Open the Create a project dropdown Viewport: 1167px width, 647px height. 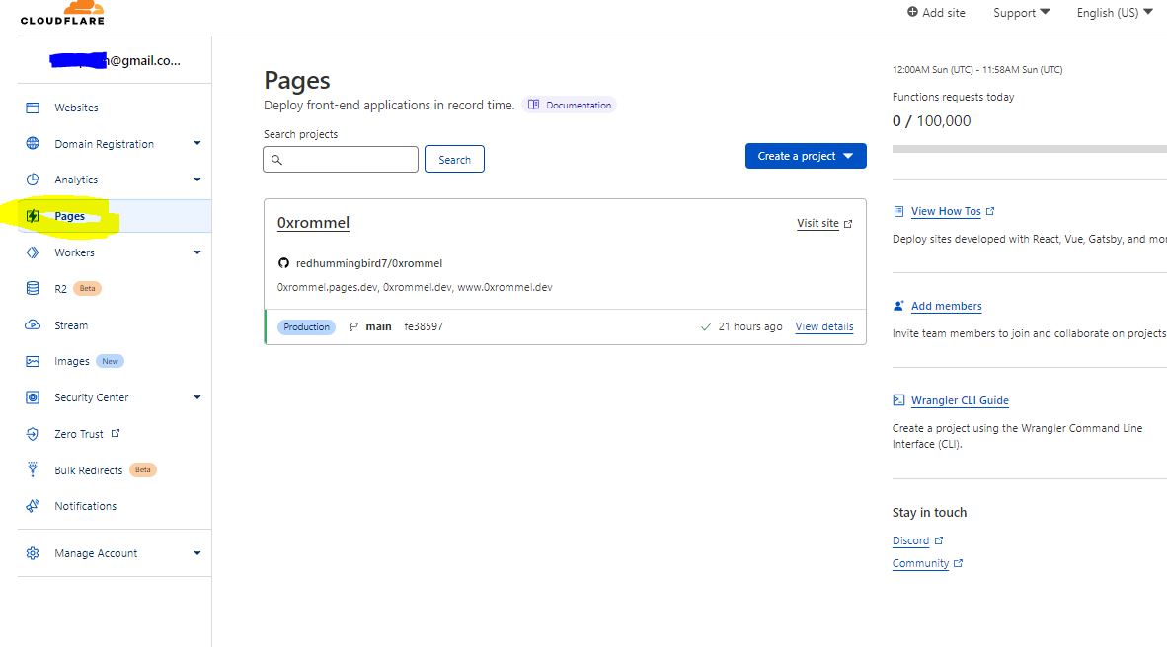click(806, 156)
